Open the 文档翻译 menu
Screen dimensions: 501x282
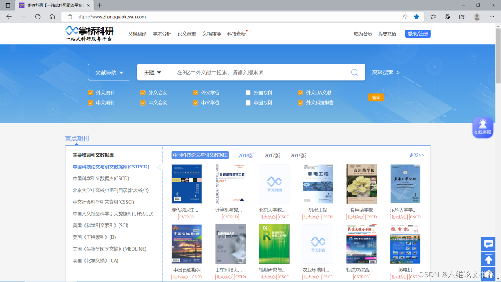point(137,34)
